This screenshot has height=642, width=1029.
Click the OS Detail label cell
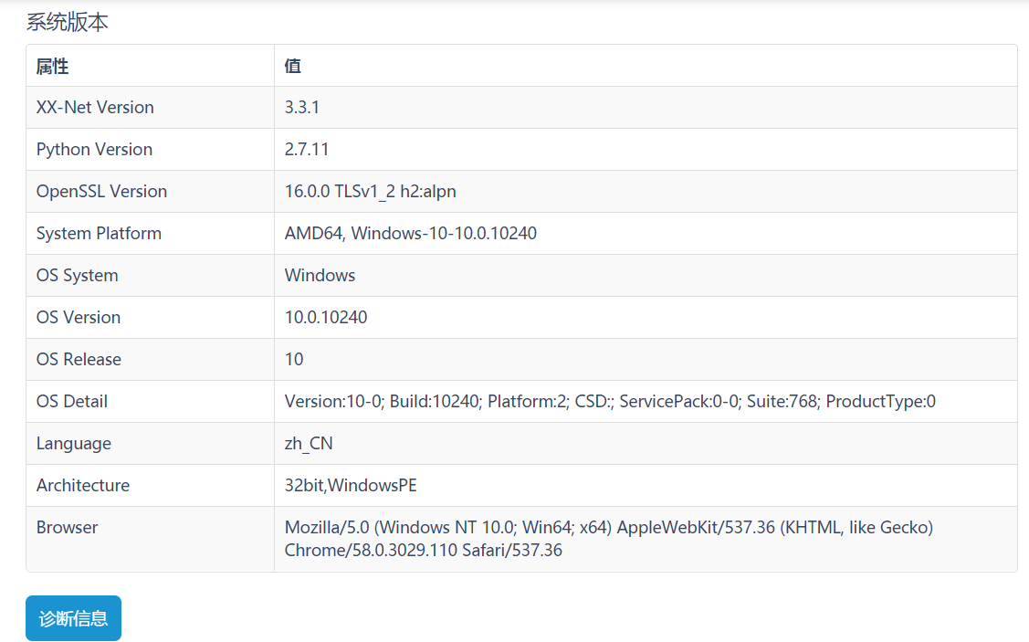click(70, 401)
